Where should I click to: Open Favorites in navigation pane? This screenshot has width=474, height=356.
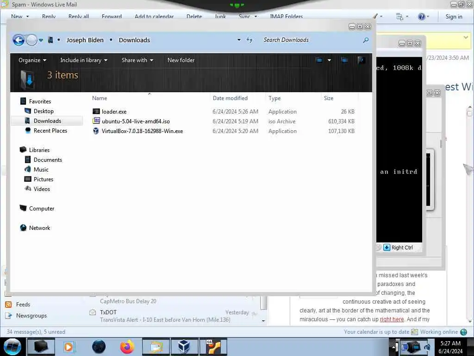click(x=40, y=102)
